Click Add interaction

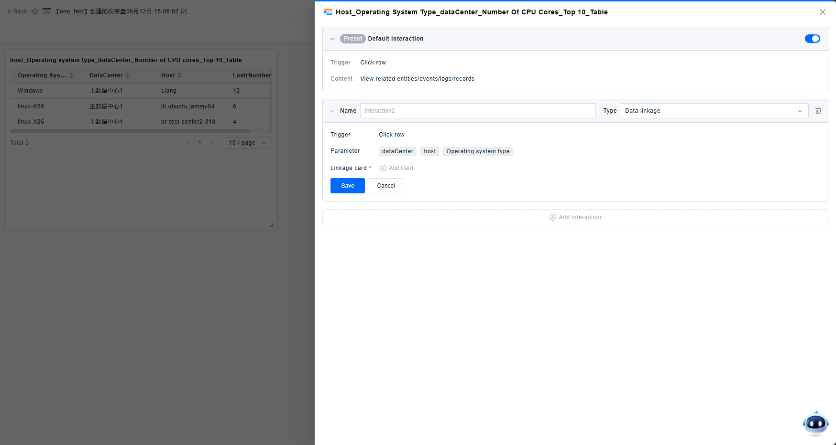point(575,217)
